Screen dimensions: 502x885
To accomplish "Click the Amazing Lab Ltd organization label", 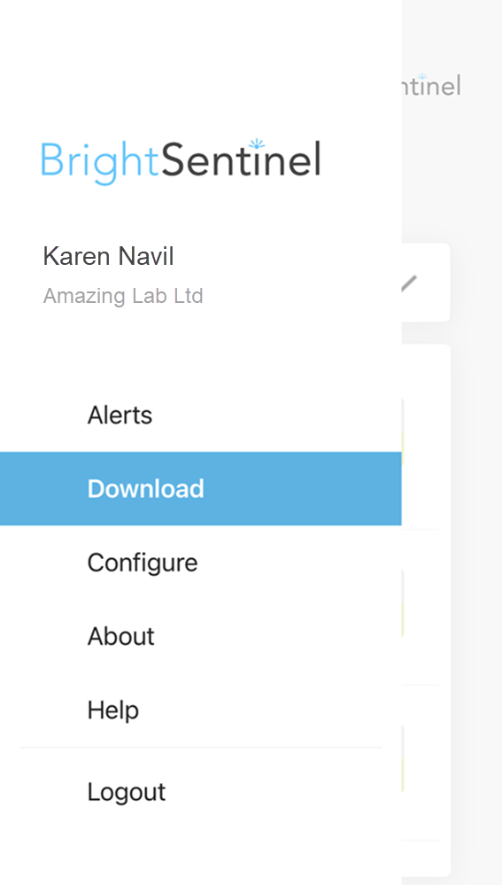I will pyautogui.click(x=123, y=296).
